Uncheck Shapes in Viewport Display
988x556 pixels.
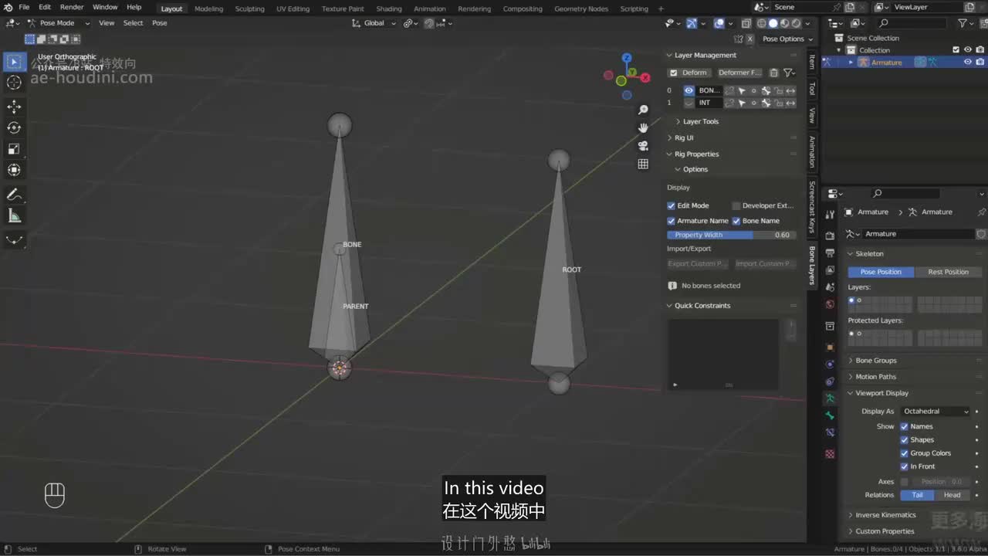tap(905, 440)
